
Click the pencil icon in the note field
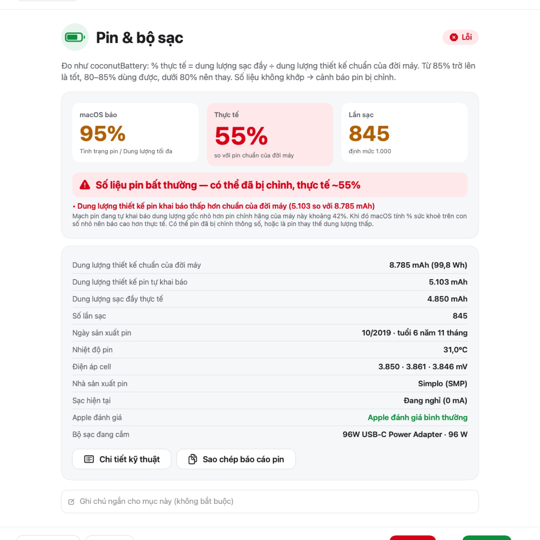72,502
